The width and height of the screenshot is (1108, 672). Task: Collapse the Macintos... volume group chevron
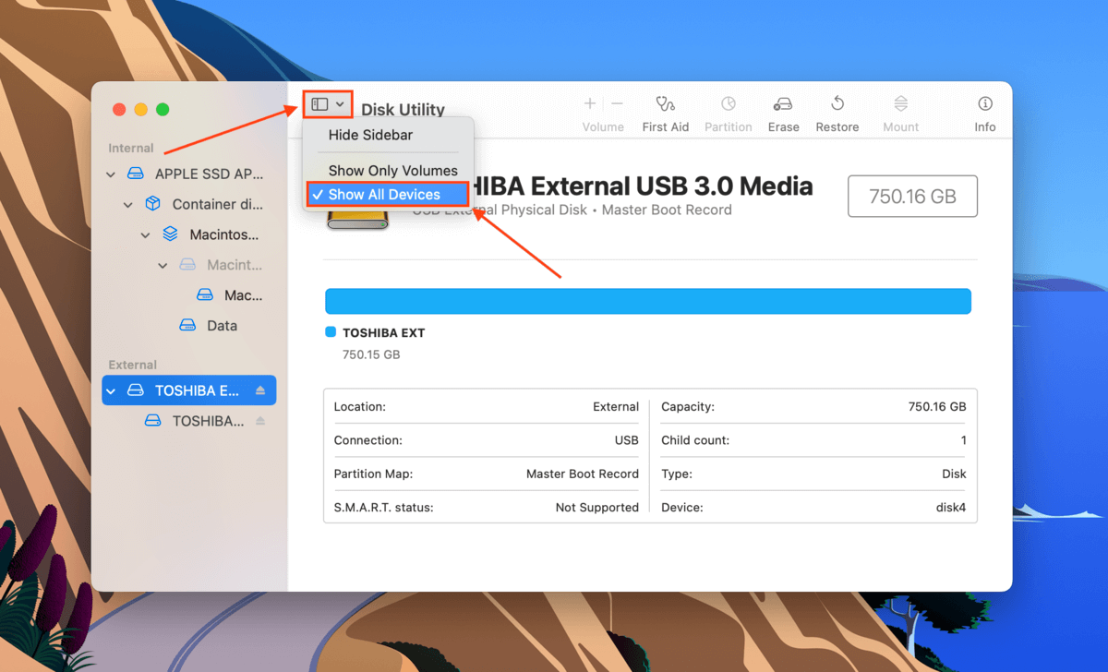tap(146, 234)
